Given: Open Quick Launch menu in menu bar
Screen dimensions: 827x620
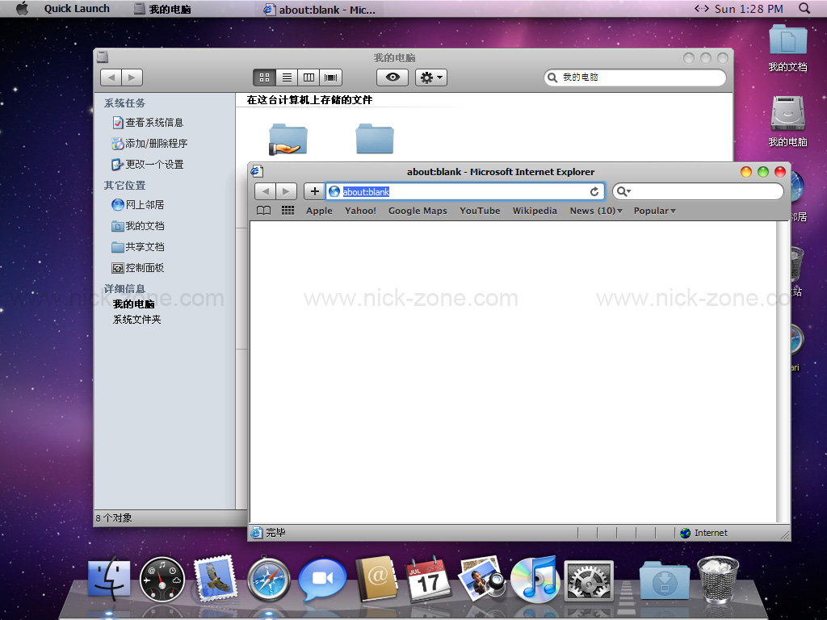Looking at the screenshot, I should click(x=77, y=8).
